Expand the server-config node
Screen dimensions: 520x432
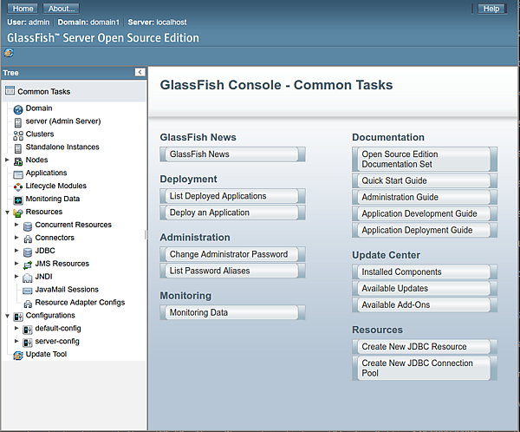[16, 342]
